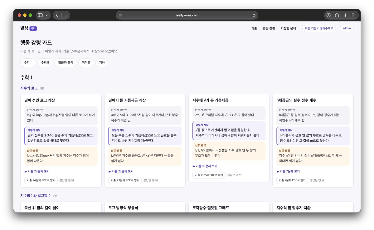This screenshot has width=374, height=230.
Task: Click the 발상 logo
Action: (24, 28)
